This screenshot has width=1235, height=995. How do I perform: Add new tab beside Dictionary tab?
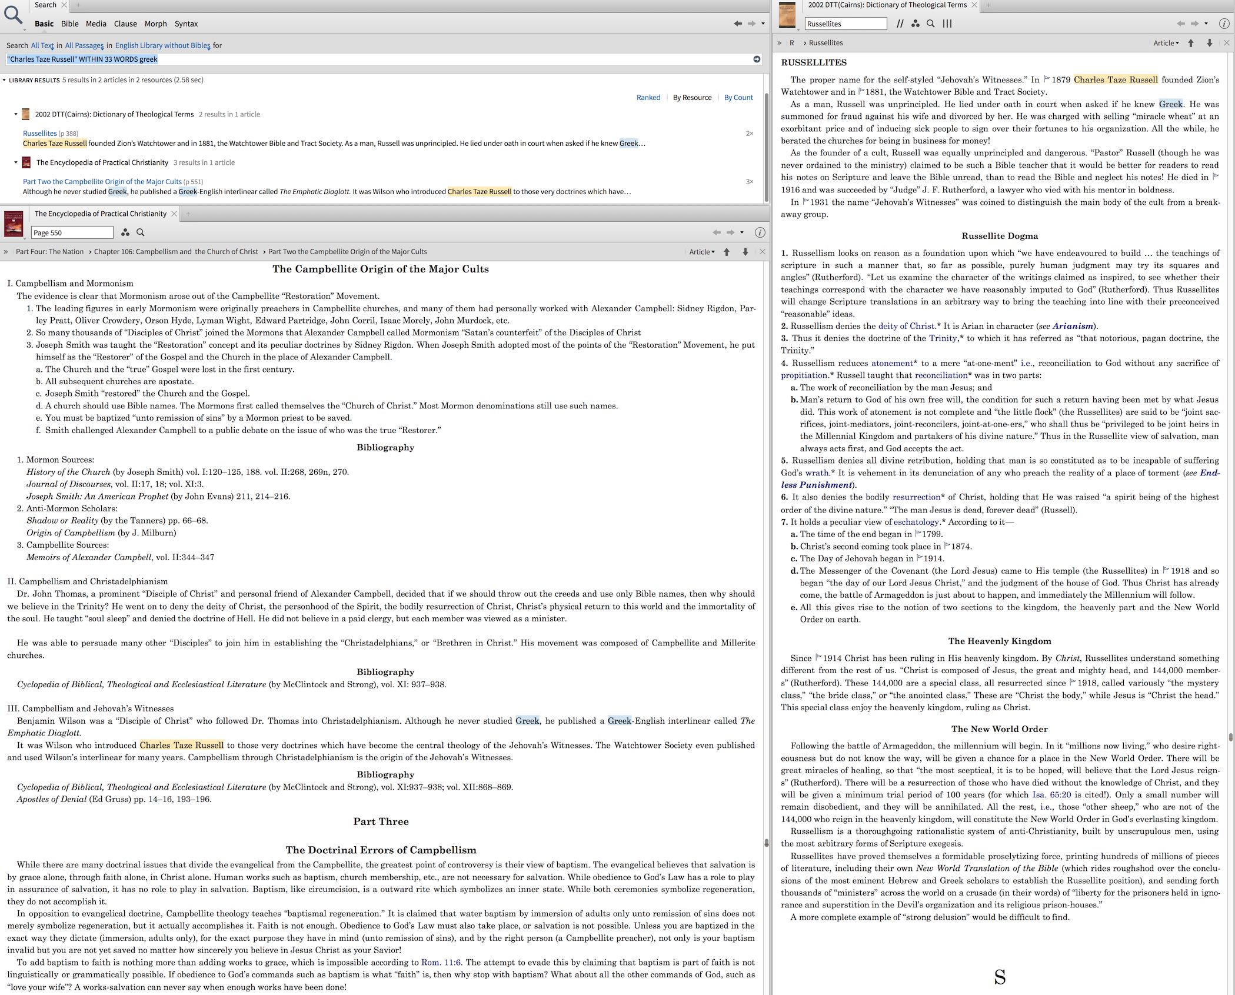(988, 5)
